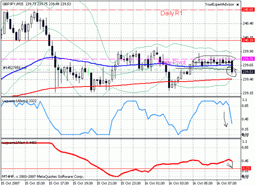Screen dimensions: 255x186
Task: Click the YourExpertAdvisor label
Action: pos(220,4)
